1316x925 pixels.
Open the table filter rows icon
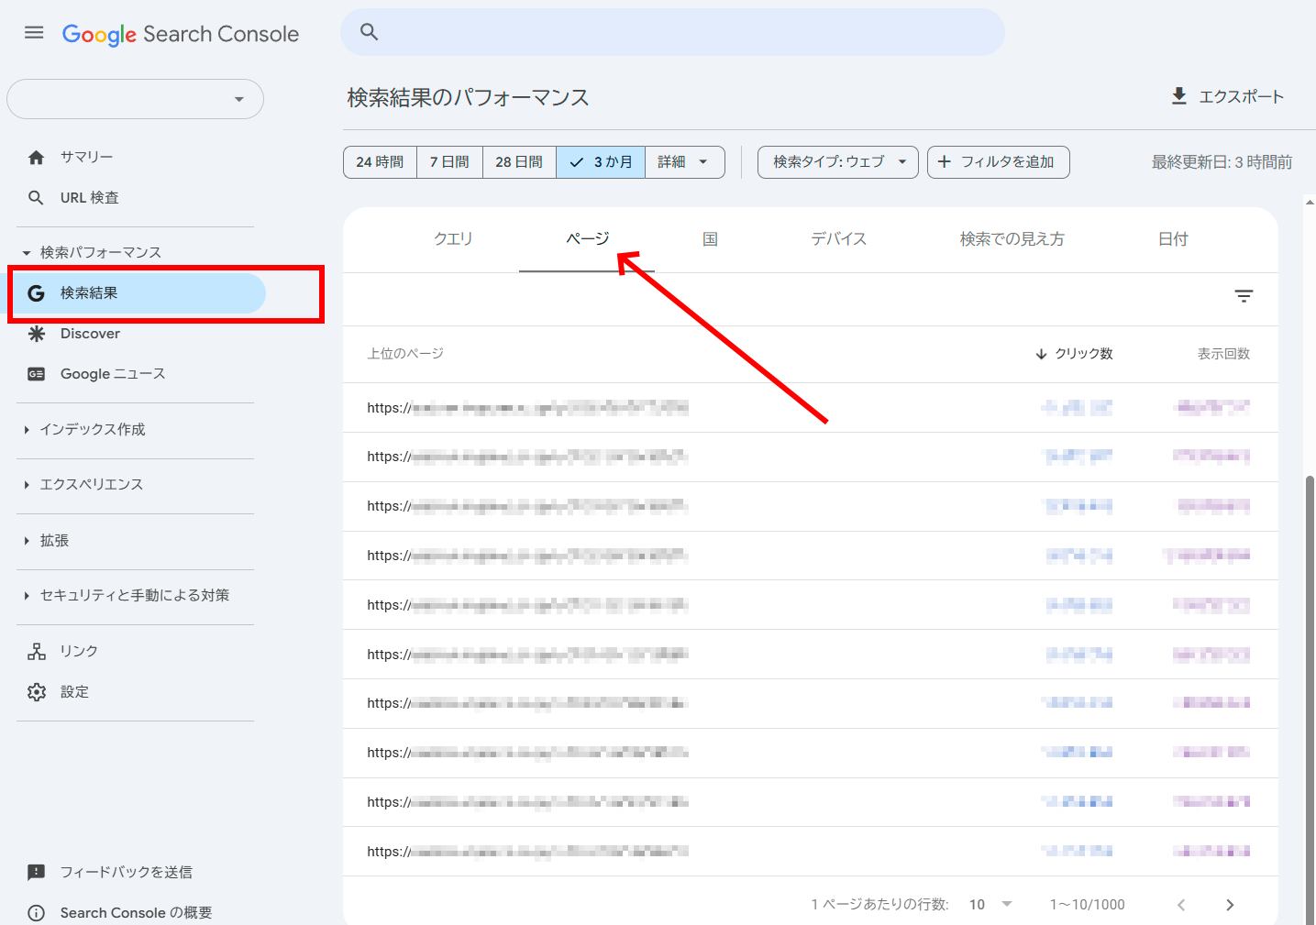pyautogui.click(x=1243, y=296)
